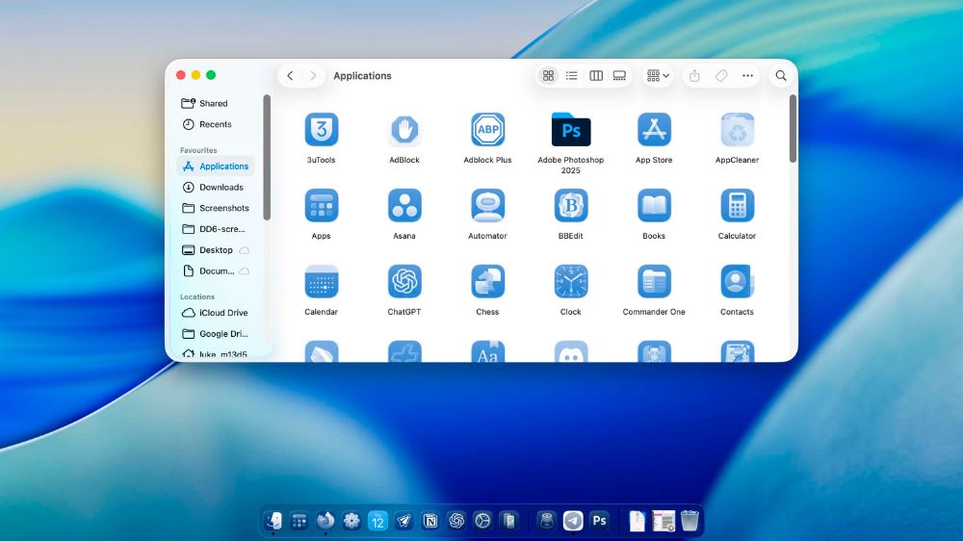Click the tag icon in toolbar
This screenshot has height=541, width=963.
point(721,75)
